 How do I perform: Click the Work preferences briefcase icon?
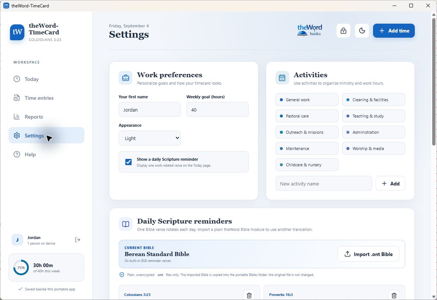pyautogui.click(x=126, y=78)
